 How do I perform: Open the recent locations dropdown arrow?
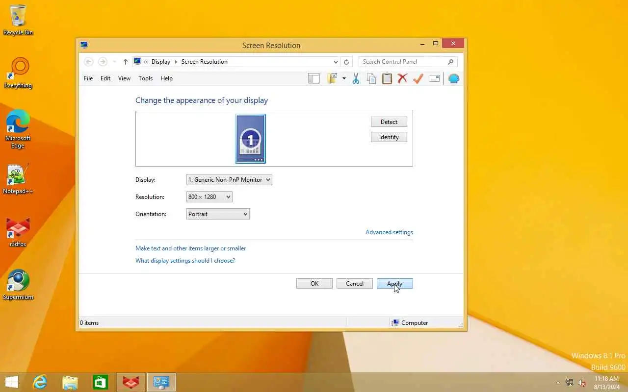click(x=114, y=62)
